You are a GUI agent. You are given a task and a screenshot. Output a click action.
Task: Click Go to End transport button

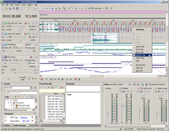[x=71, y=79]
